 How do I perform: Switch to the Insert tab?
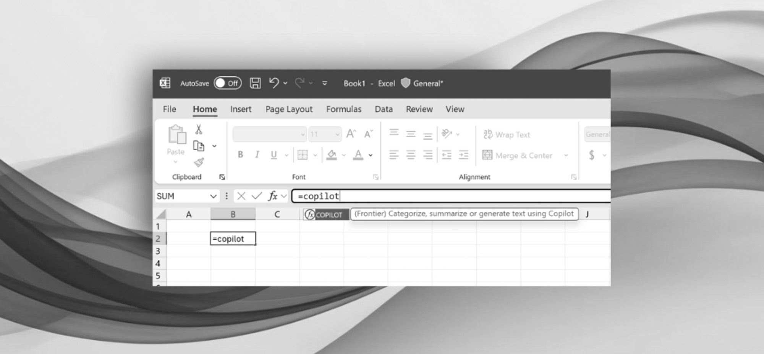pos(241,109)
